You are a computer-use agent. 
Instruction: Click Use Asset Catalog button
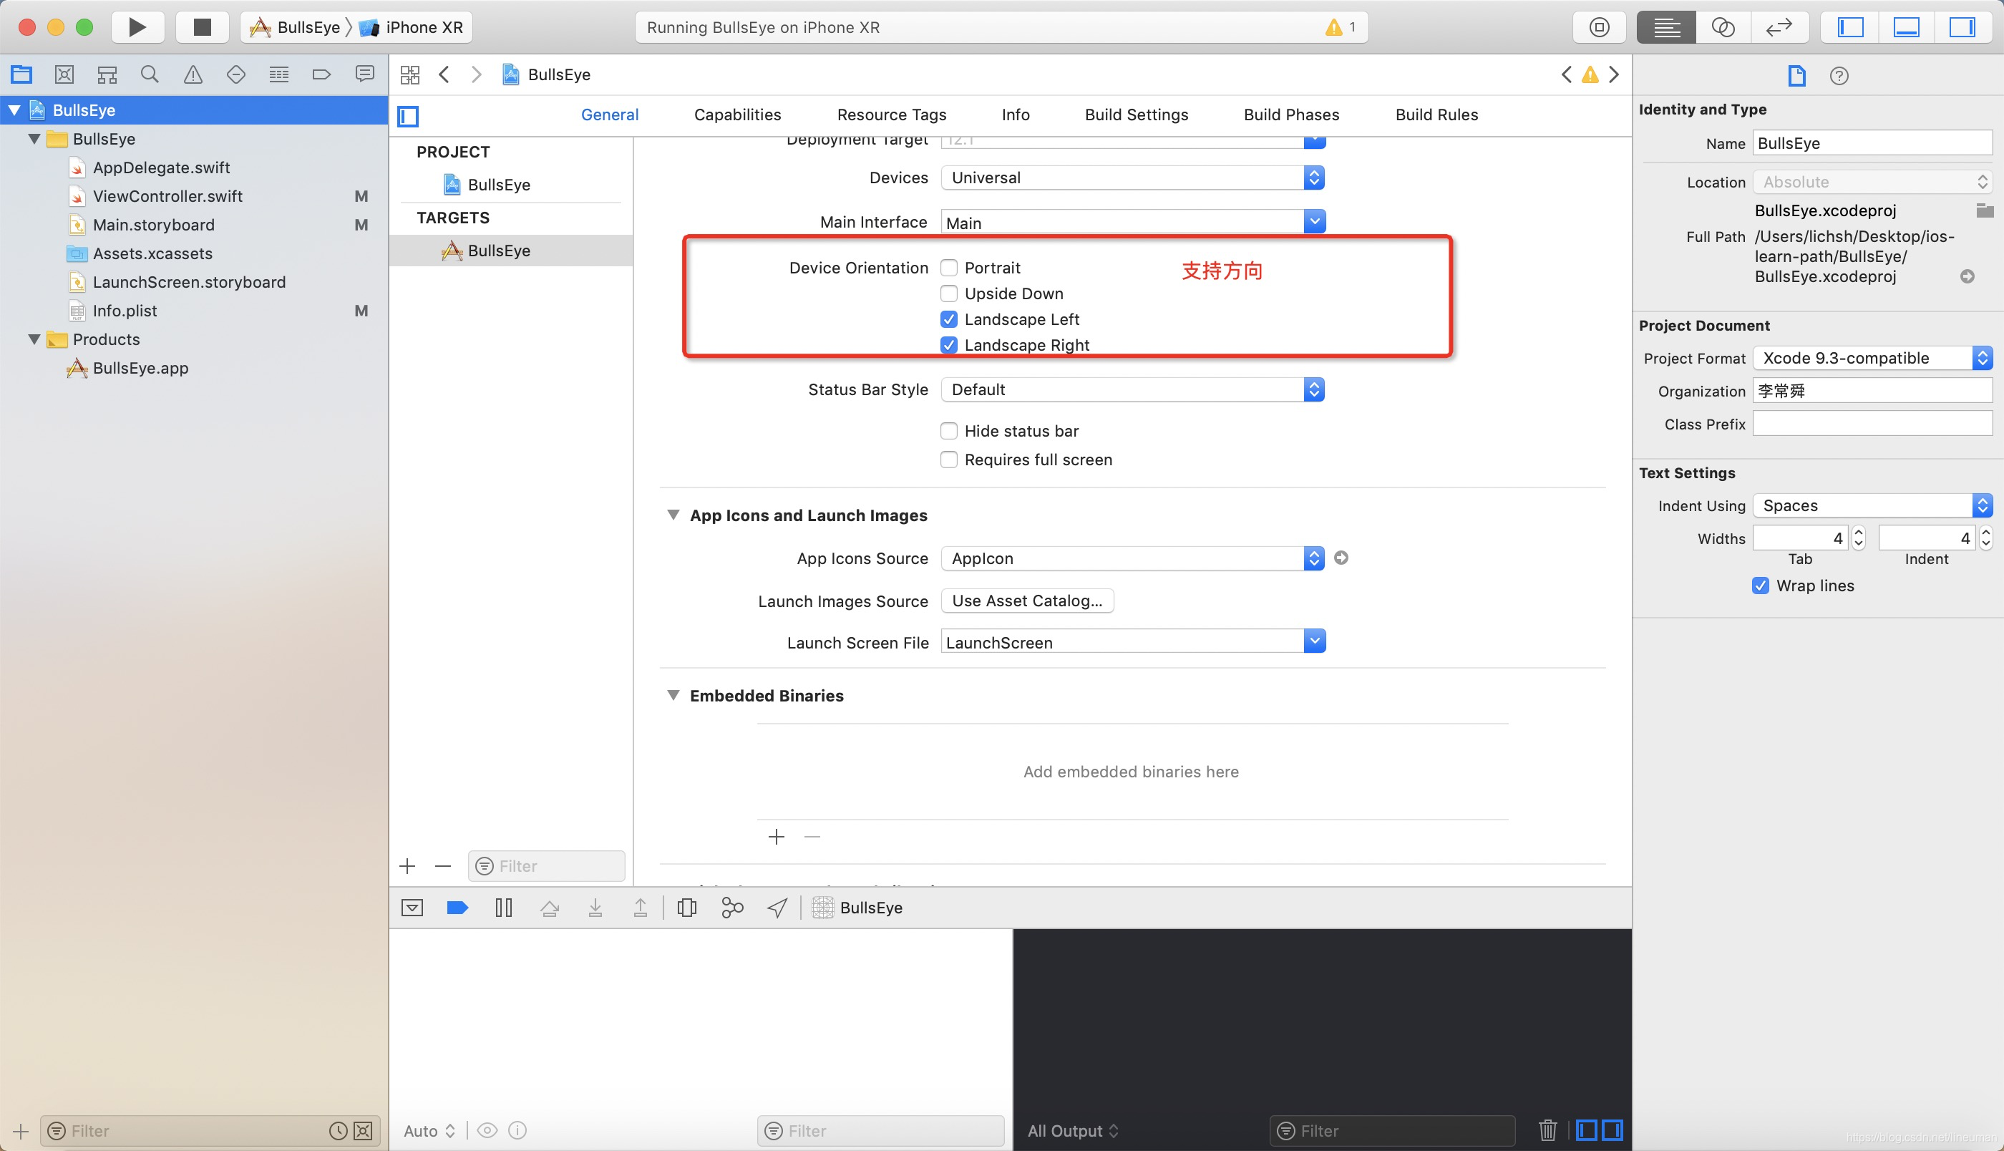[1028, 601]
